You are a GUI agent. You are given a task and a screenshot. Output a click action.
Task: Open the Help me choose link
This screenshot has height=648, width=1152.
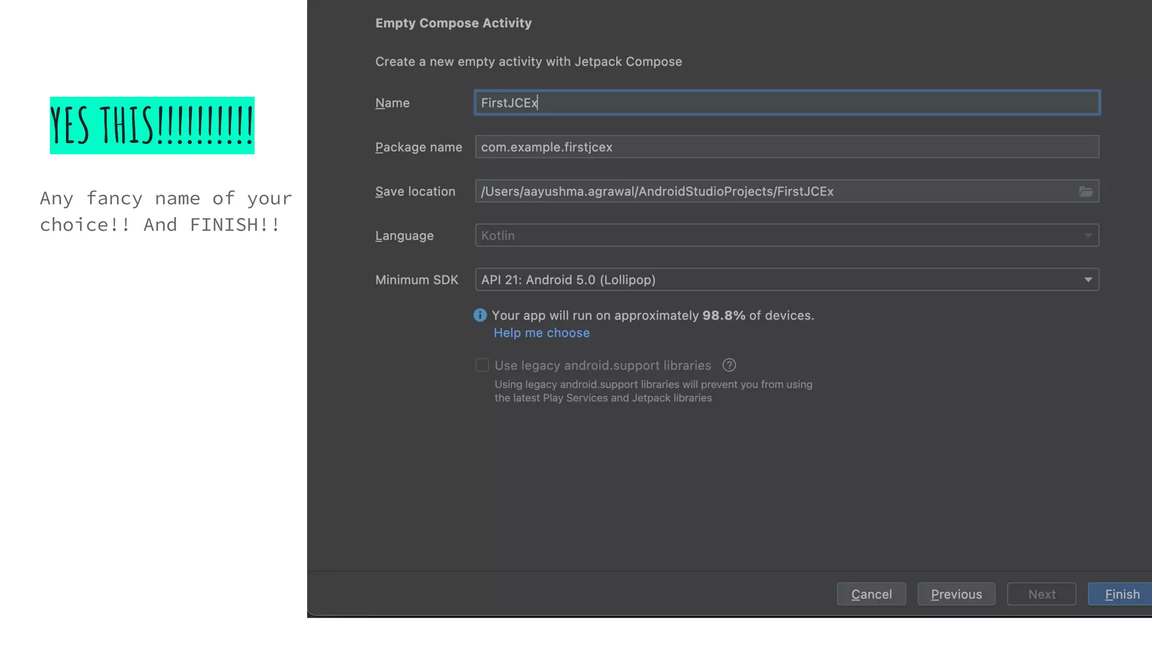[541, 333]
